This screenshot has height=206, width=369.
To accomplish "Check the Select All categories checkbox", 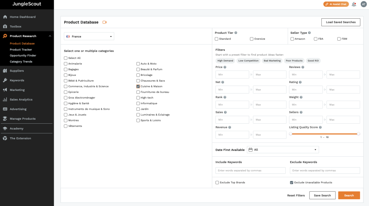I will (x=66, y=58).
